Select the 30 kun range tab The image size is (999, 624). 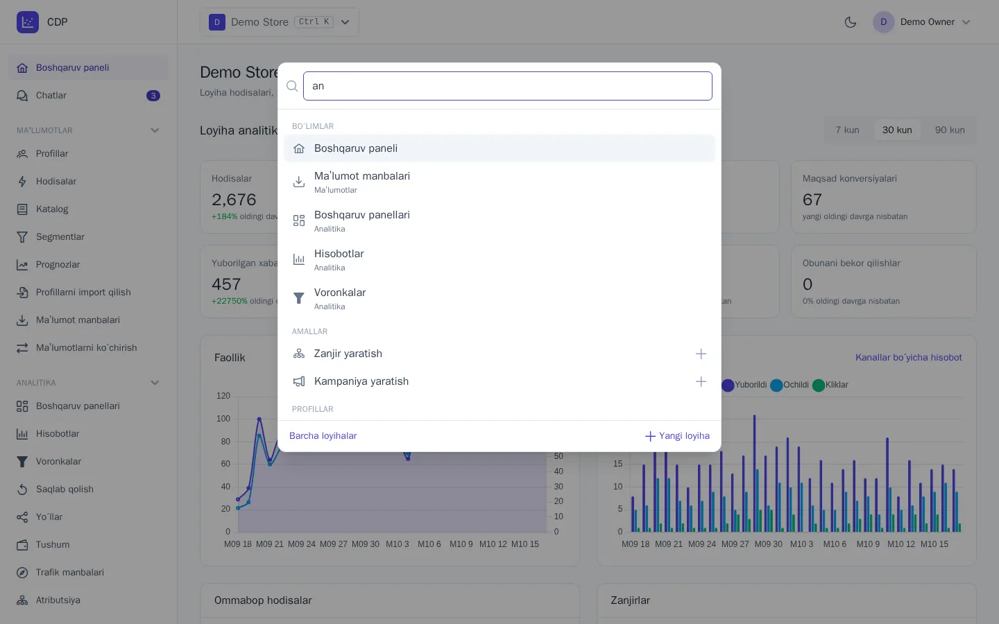tap(897, 130)
